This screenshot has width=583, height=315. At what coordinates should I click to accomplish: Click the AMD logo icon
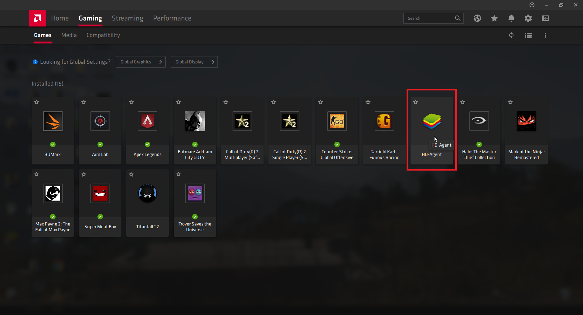coord(38,18)
